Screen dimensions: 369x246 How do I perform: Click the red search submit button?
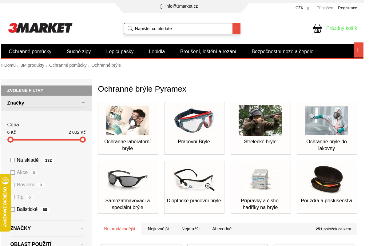coord(236,29)
